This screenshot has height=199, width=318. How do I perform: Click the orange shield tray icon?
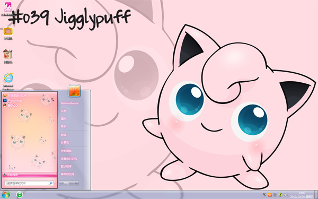pos(270,195)
